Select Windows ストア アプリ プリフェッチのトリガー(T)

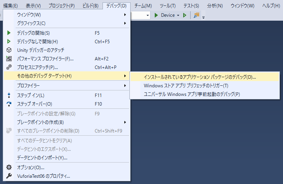(205, 86)
